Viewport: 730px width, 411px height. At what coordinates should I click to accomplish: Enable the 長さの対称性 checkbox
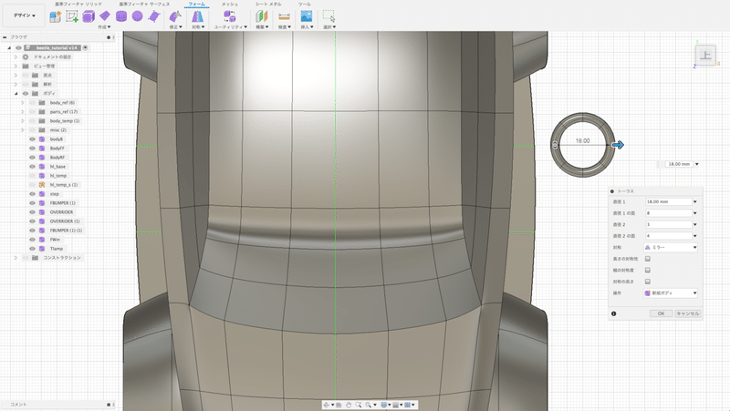[648, 259]
